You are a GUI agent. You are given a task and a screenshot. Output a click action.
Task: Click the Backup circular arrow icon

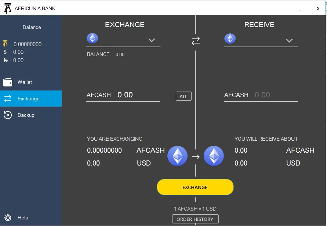click(8, 115)
